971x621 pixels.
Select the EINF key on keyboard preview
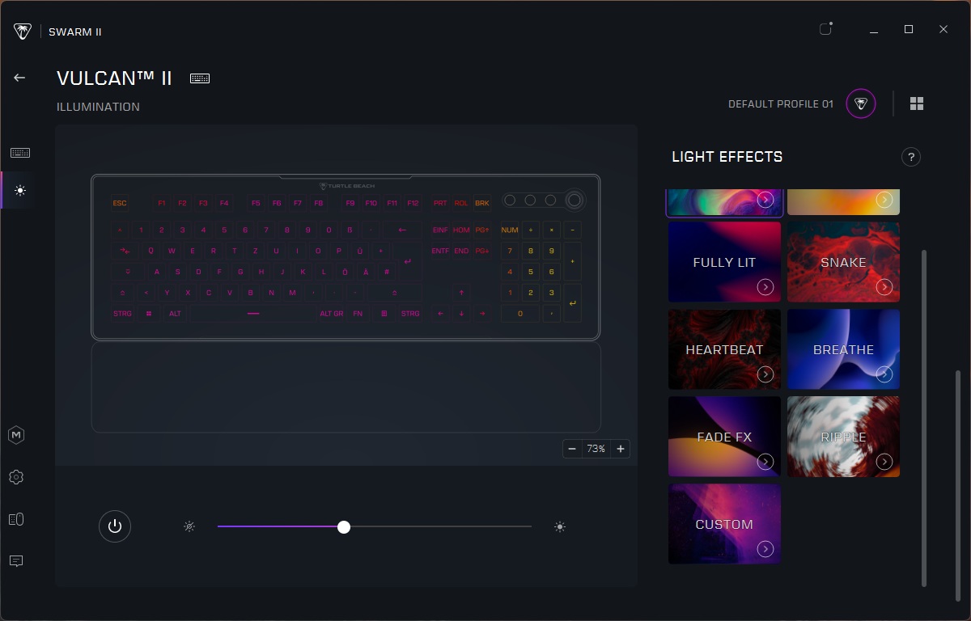click(440, 230)
